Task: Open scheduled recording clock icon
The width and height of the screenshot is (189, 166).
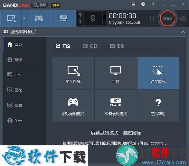Action: pos(143,4)
